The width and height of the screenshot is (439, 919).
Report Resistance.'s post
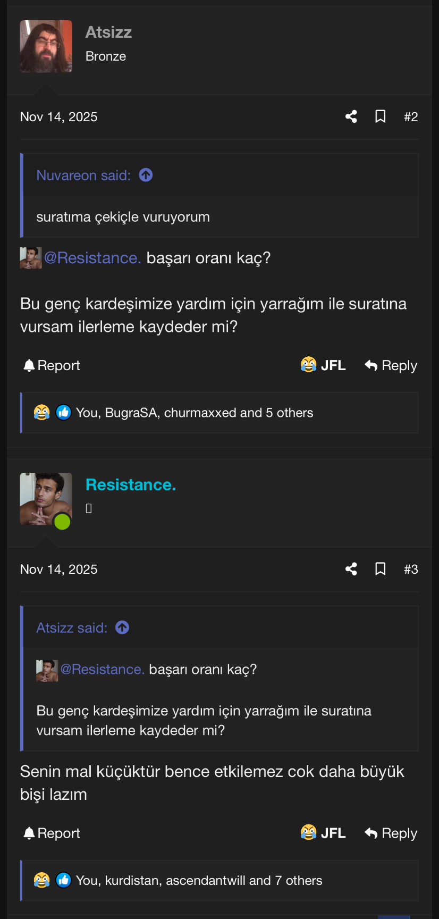tap(52, 833)
